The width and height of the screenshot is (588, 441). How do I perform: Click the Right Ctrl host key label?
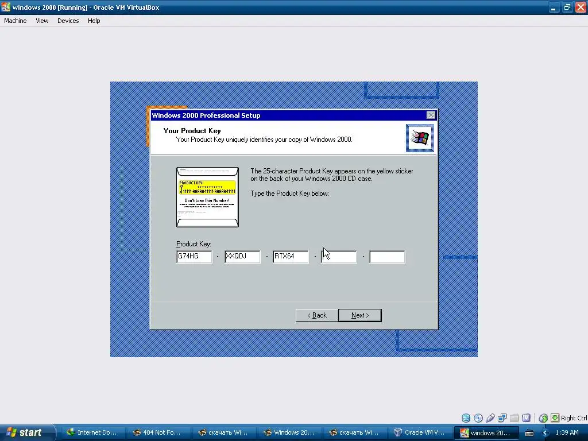tap(574, 418)
